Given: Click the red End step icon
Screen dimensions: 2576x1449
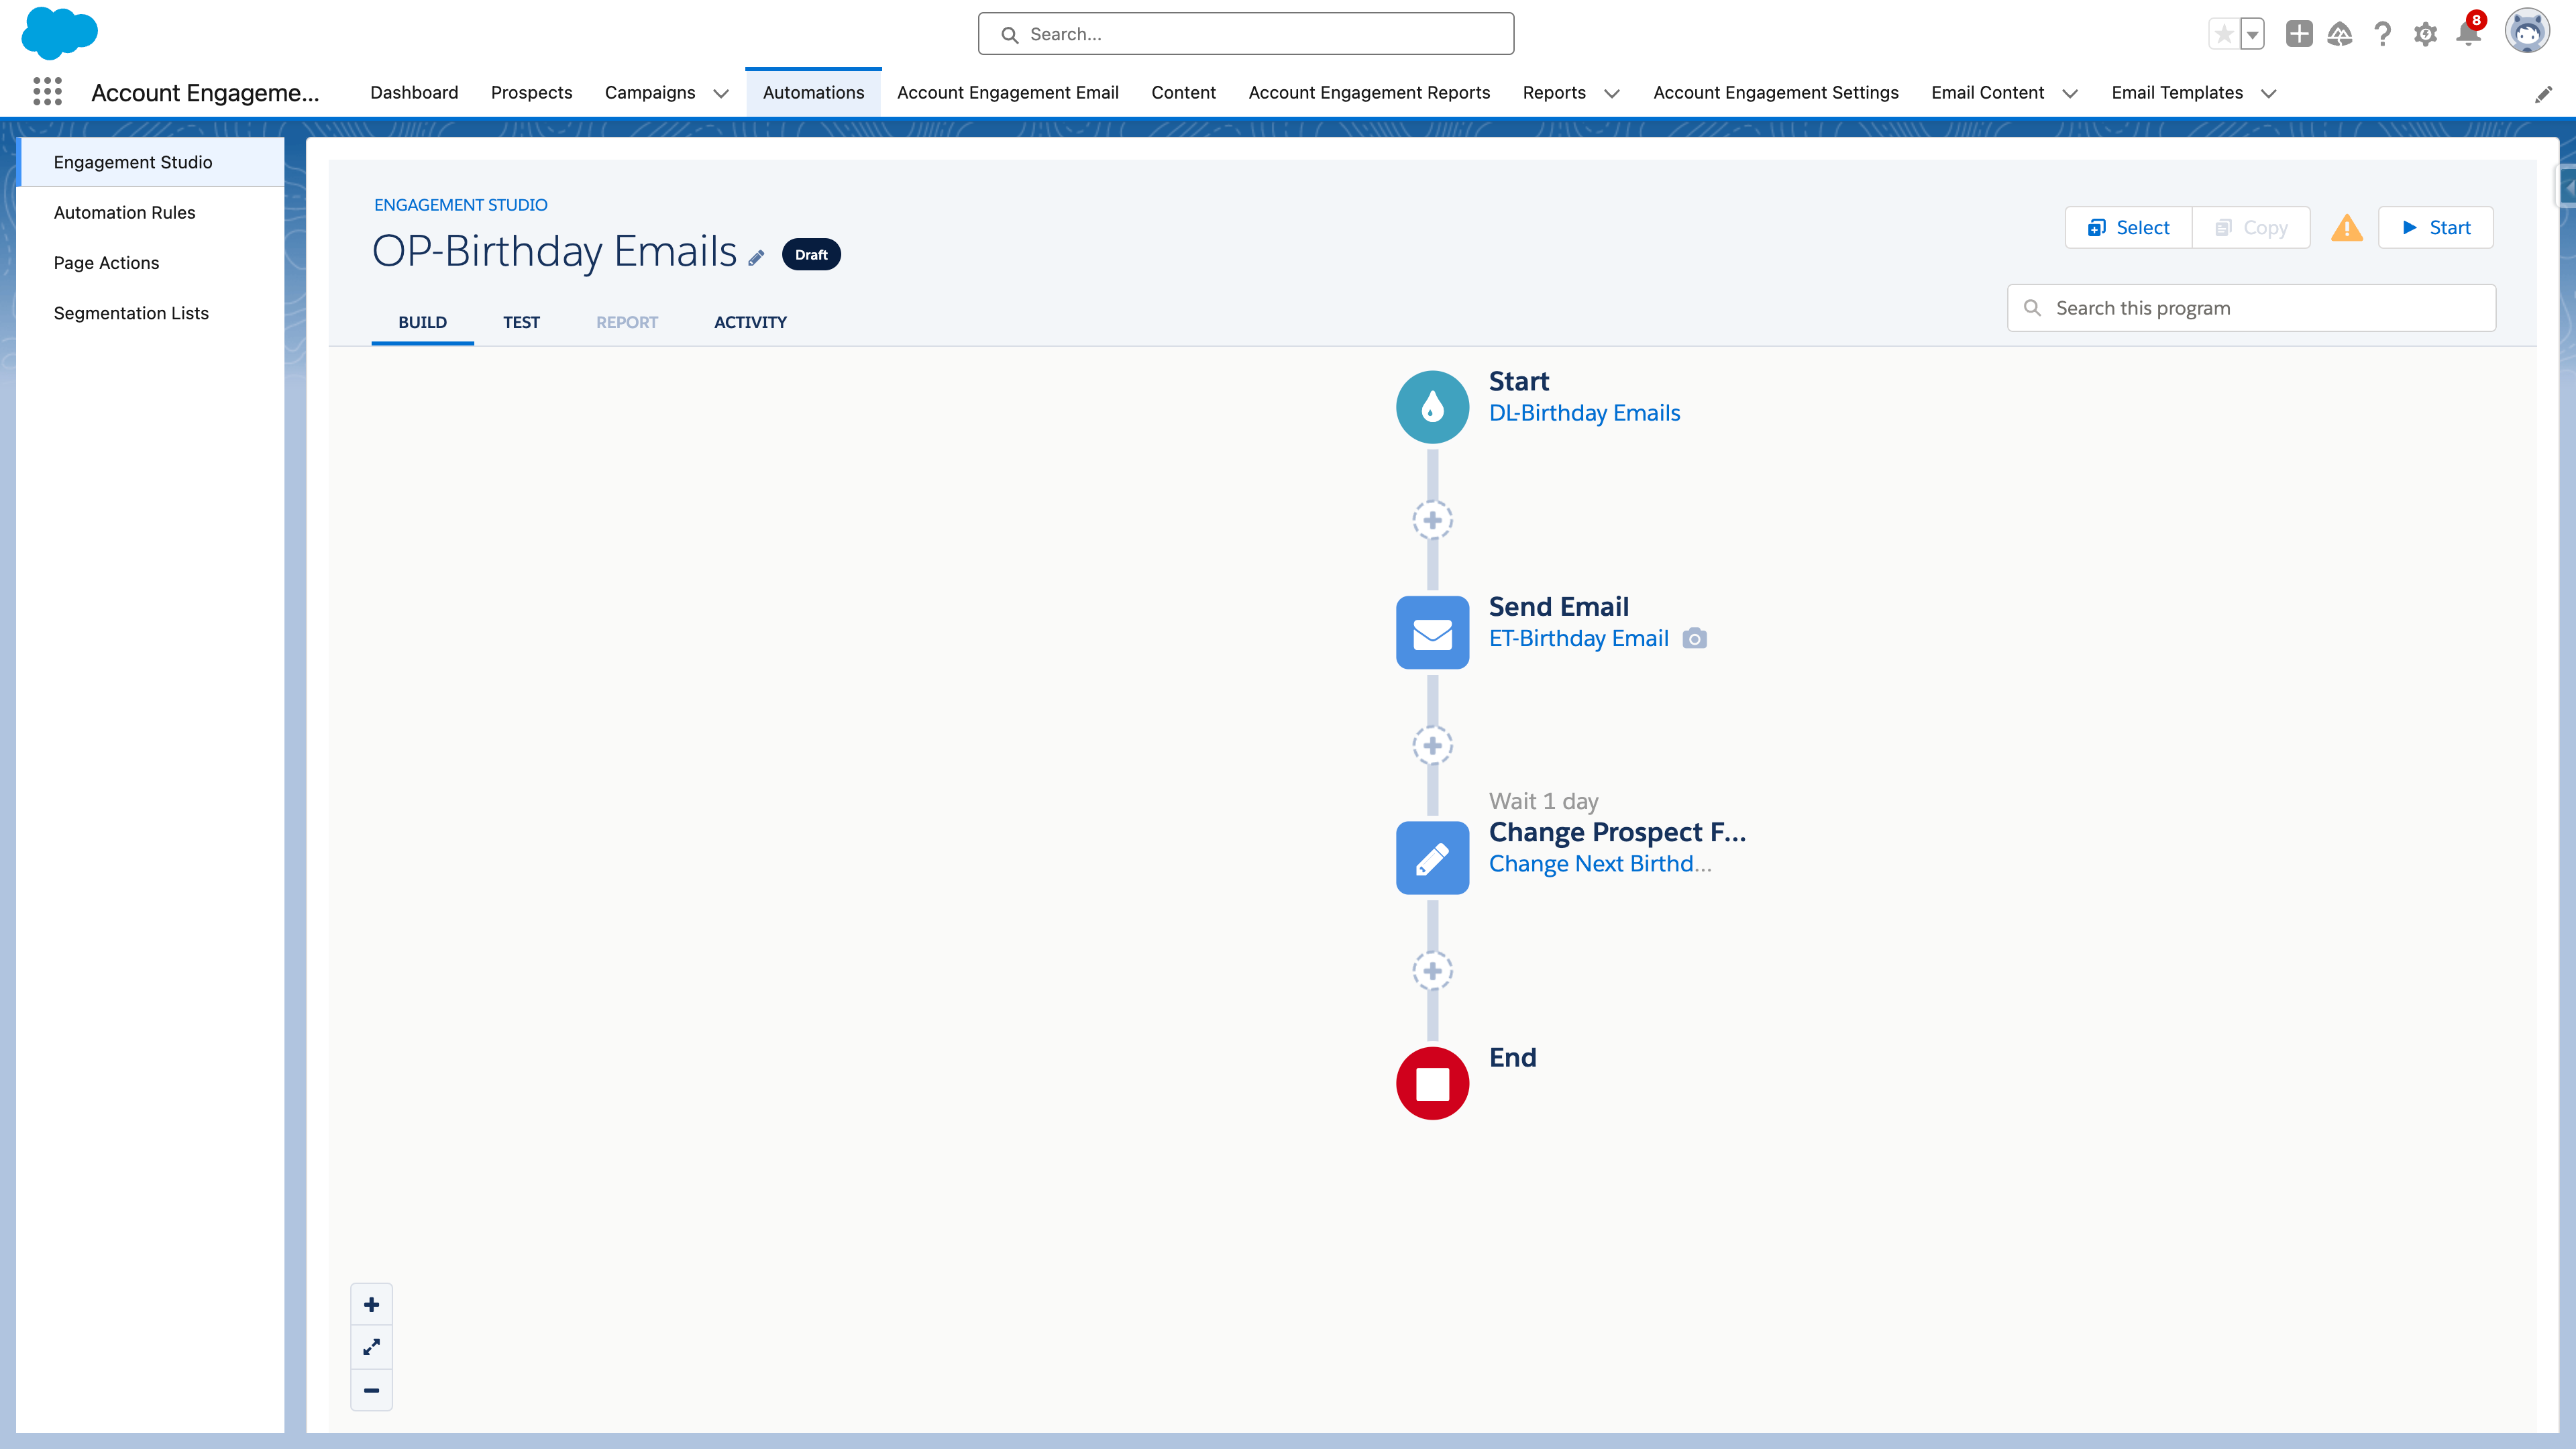Looking at the screenshot, I should (x=1432, y=1083).
